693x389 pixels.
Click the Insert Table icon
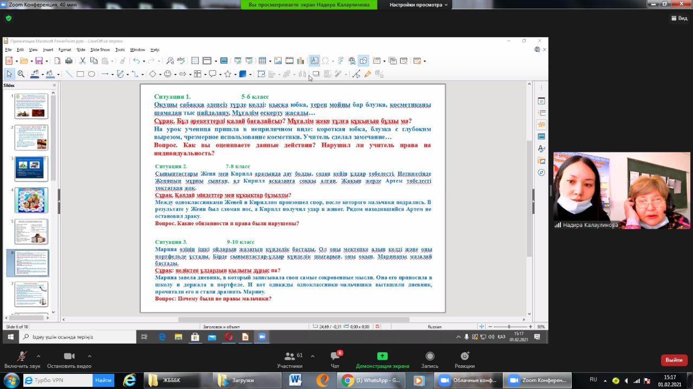pyautogui.click(x=262, y=61)
